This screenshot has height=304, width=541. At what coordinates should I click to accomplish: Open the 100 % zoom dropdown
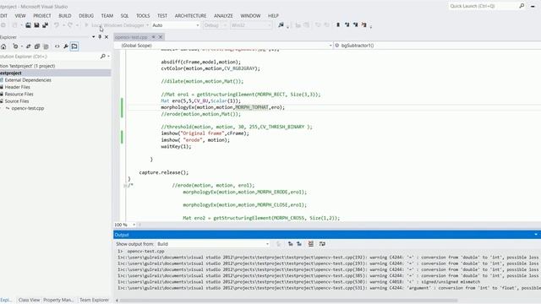coord(125,225)
